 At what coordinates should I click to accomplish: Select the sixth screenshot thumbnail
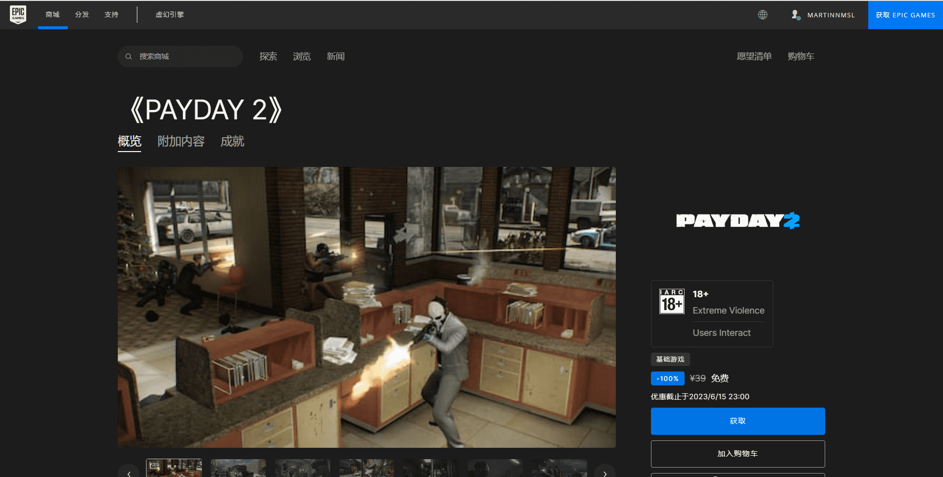tap(496, 468)
